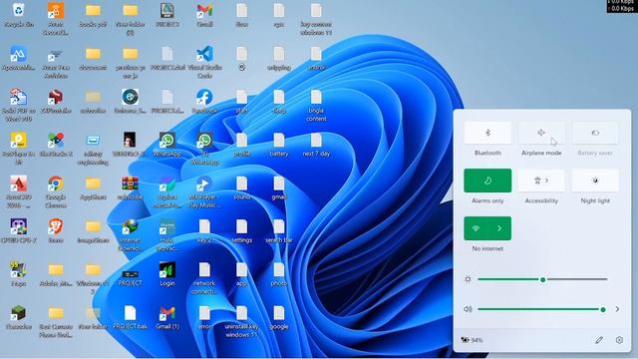Open Wi-Fi networks list with chevron

coord(499,228)
